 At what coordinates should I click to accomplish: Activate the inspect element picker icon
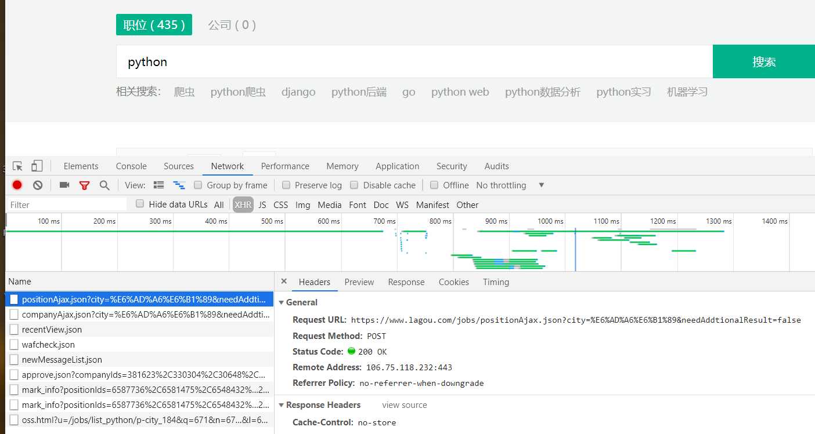[x=17, y=166]
